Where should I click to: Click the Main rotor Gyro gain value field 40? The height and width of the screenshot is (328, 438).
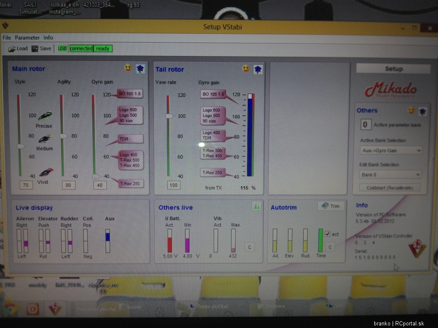click(100, 185)
